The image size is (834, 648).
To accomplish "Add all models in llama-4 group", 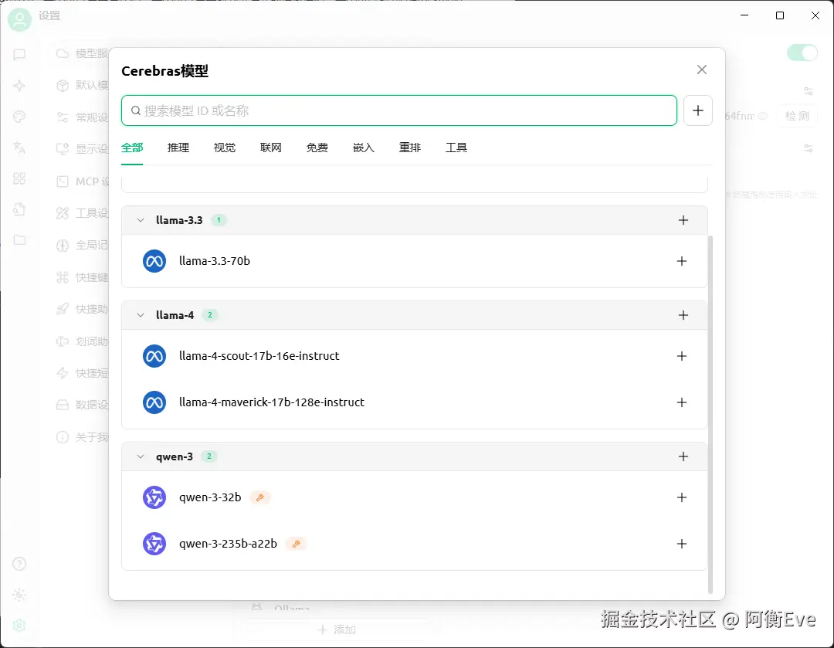I will (683, 315).
